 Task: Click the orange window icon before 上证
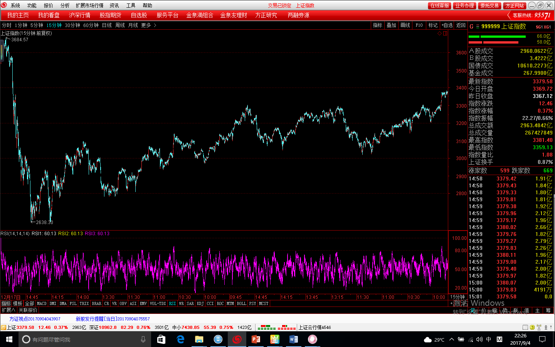point(3,327)
